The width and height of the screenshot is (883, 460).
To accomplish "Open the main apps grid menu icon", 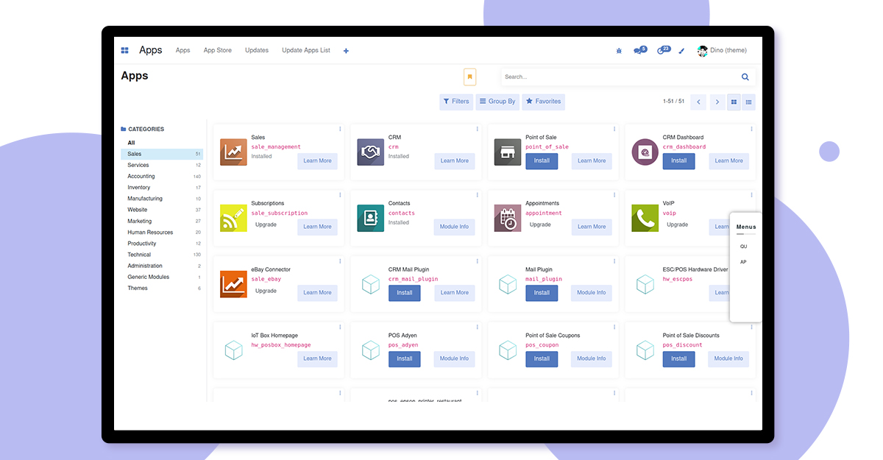I will tap(125, 51).
